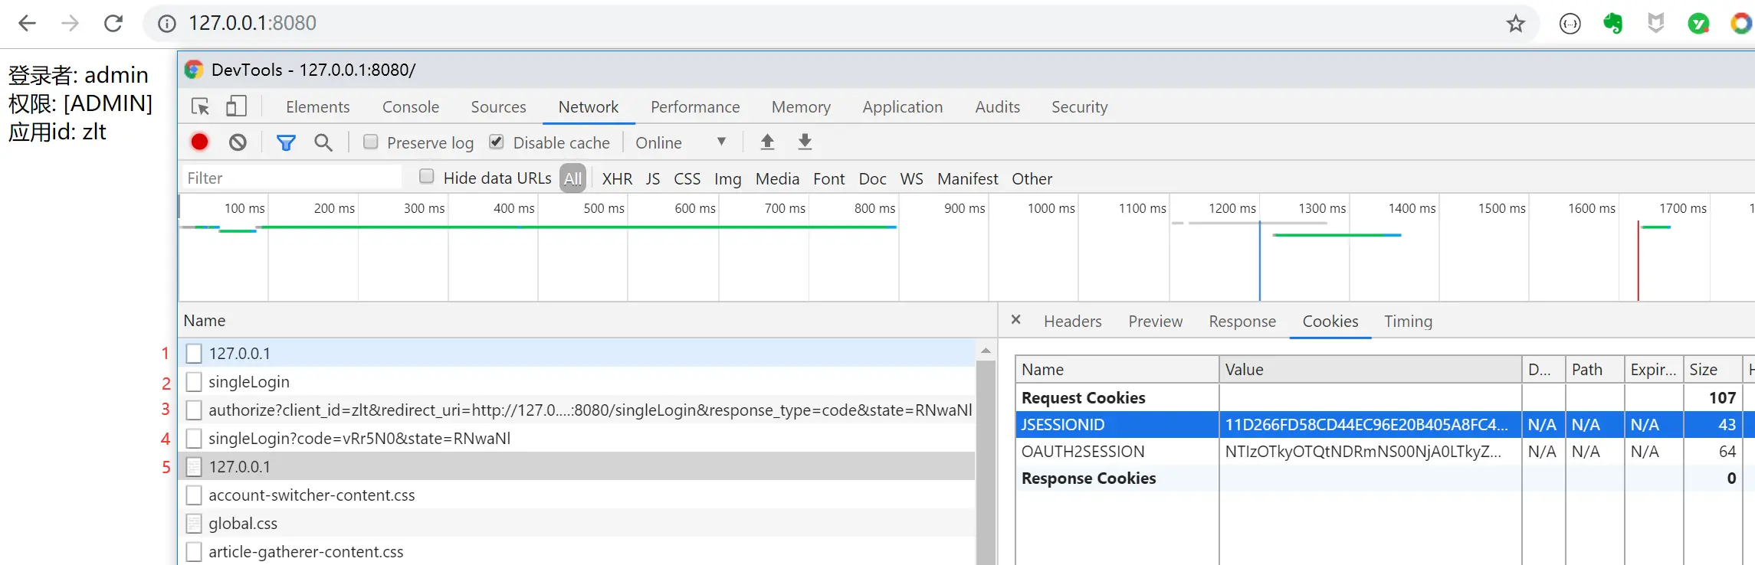Screen dimensions: 1755x565
Task: Switch to the Elements panel
Action: pyautogui.click(x=317, y=107)
